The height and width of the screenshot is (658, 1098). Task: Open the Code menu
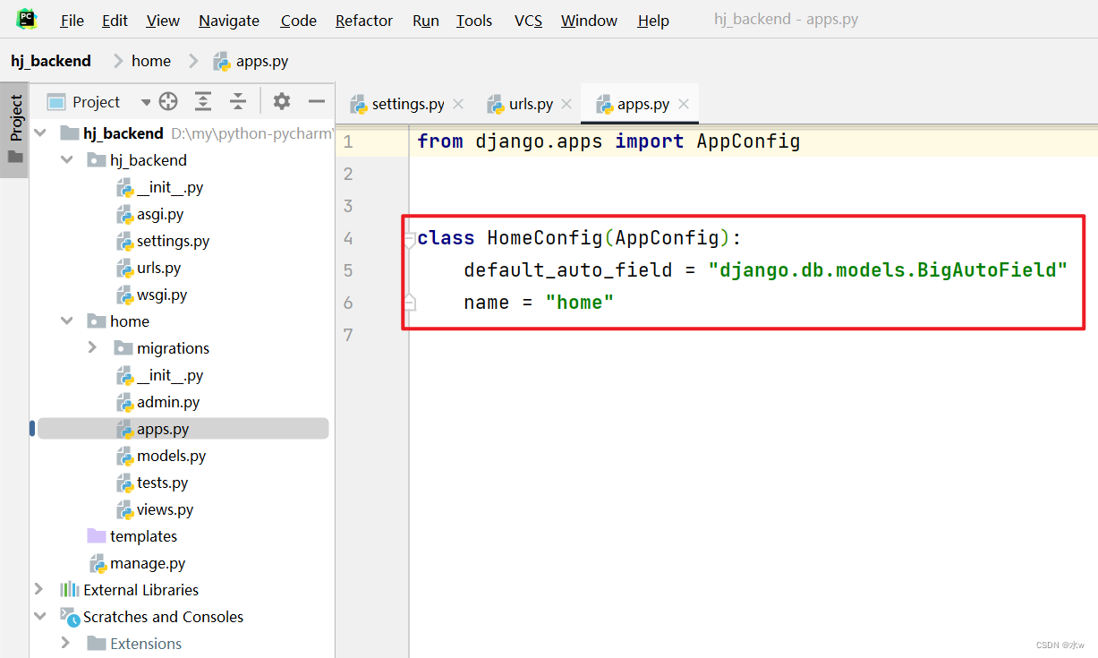298,21
